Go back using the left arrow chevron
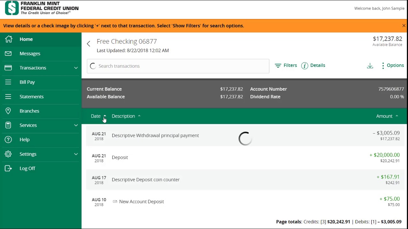This screenshot has width=408, height=229. [x=89, y=44]
